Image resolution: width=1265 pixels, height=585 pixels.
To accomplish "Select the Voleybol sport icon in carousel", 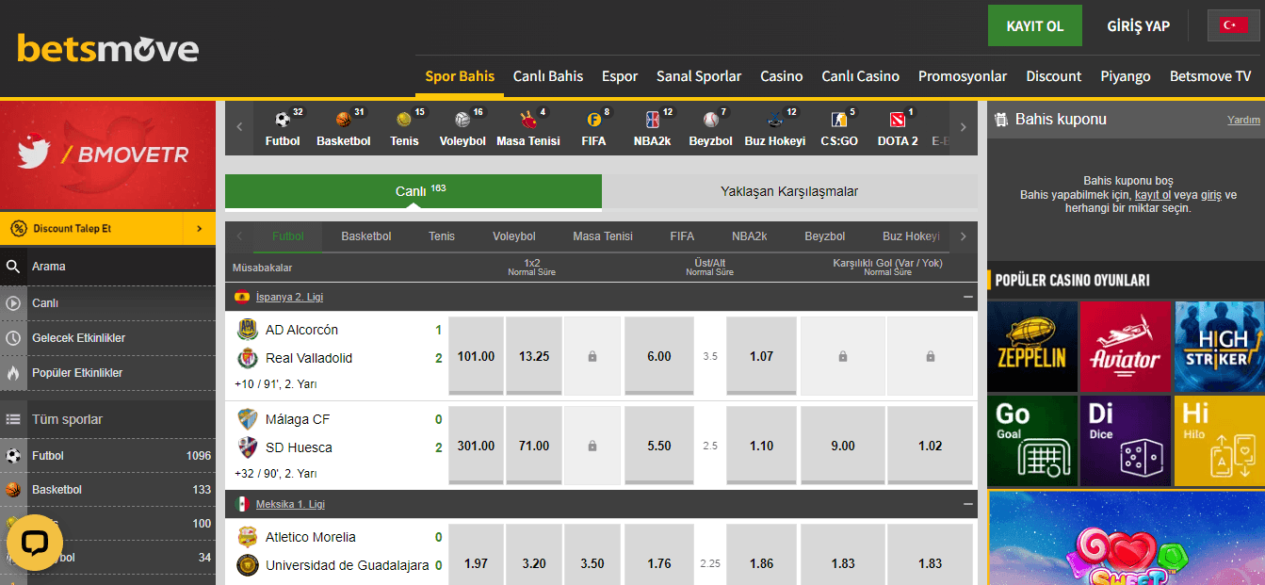I will [x=462, y=128].
